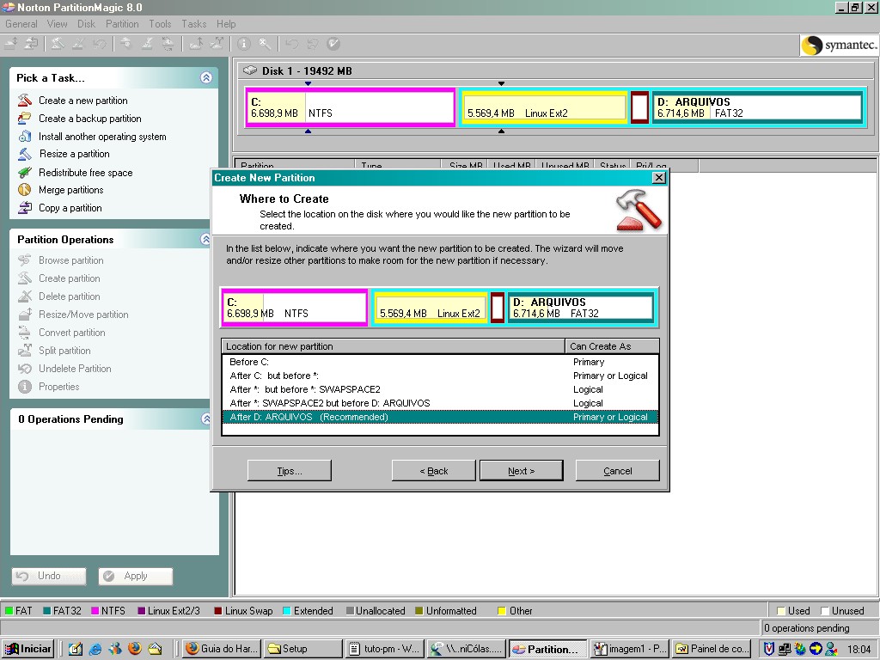Click Next to continue the wizard
The image size is (880, 660).
point(522,471)
